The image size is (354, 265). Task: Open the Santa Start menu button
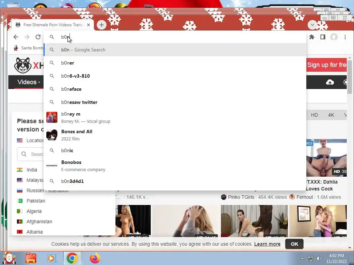(9, 258)
